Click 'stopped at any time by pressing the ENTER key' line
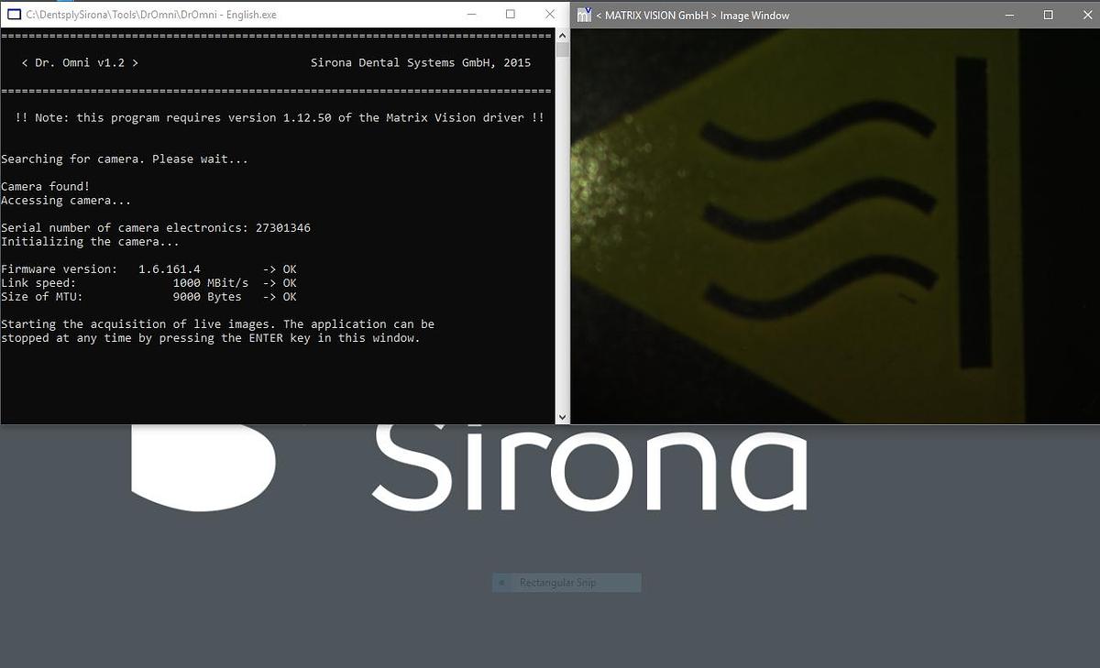Screen dimensions: 1100x668 211,338
